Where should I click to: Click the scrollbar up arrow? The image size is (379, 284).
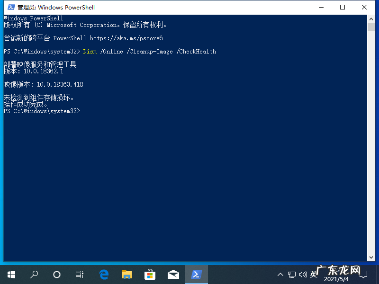click(371, 18)
